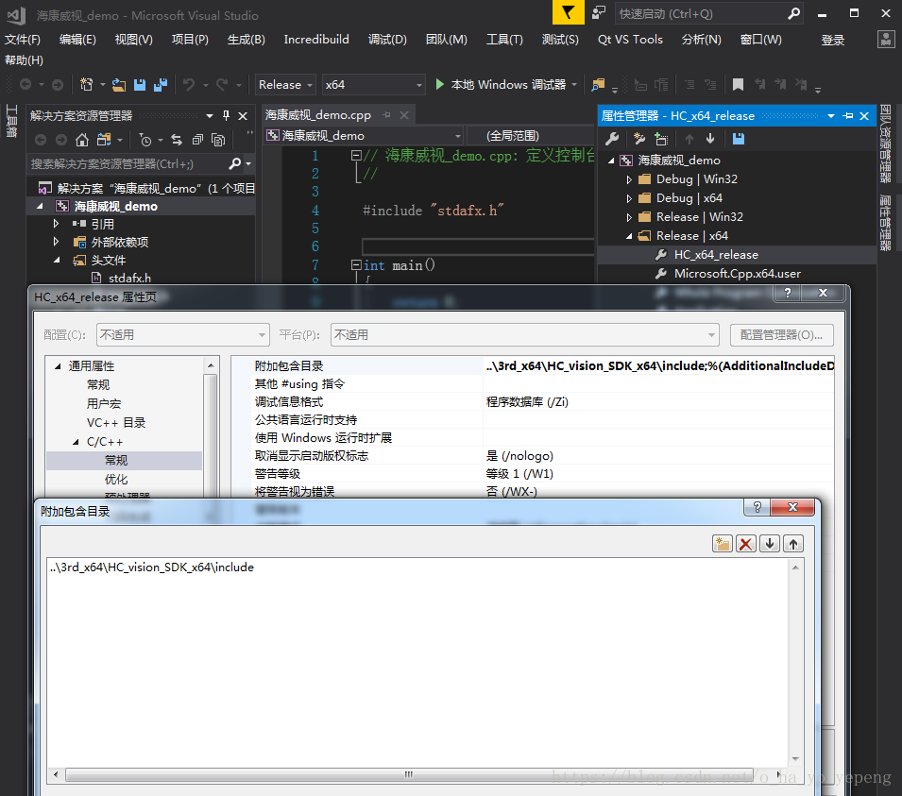Click the move line up arrow button

(793, 544)
